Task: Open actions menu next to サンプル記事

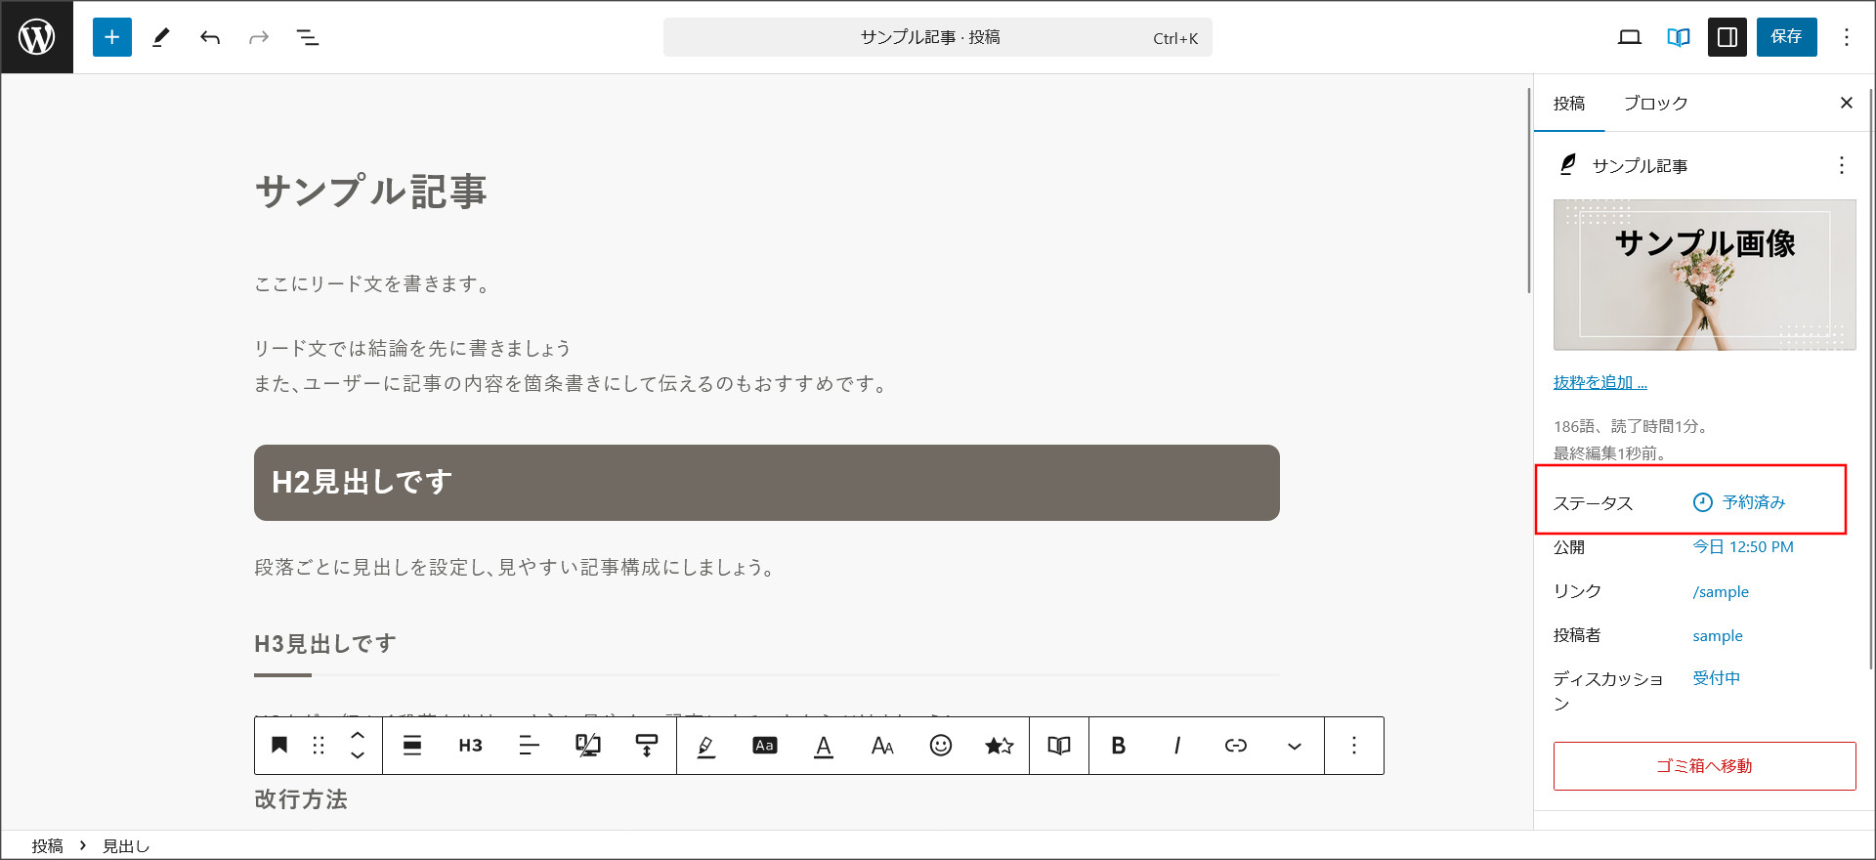Action: point(1842,165)
